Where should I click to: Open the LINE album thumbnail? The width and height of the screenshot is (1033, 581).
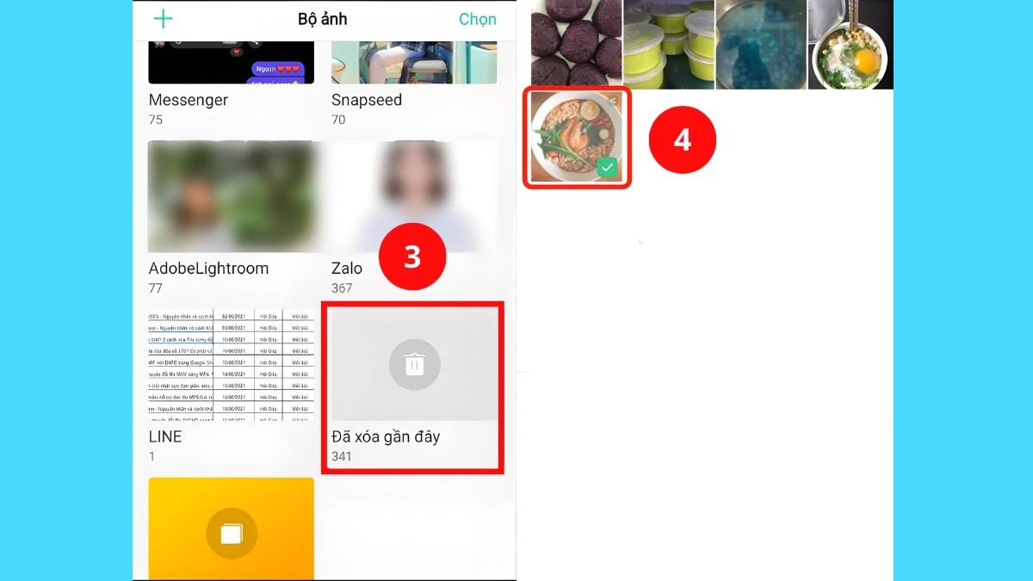[x=232, y=365]
